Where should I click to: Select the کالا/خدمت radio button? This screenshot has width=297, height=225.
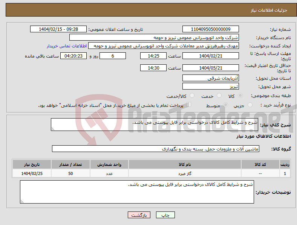click(192, 96)
